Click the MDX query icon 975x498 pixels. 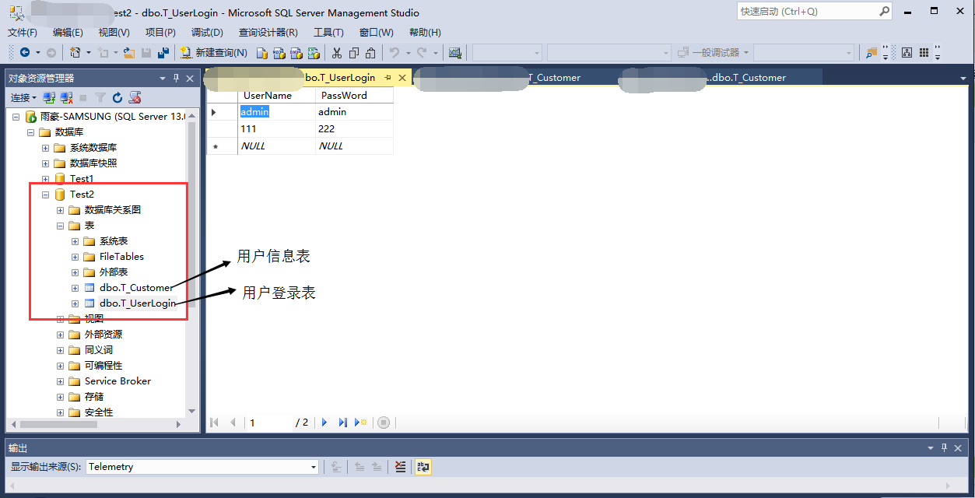[x=279, y=53]
